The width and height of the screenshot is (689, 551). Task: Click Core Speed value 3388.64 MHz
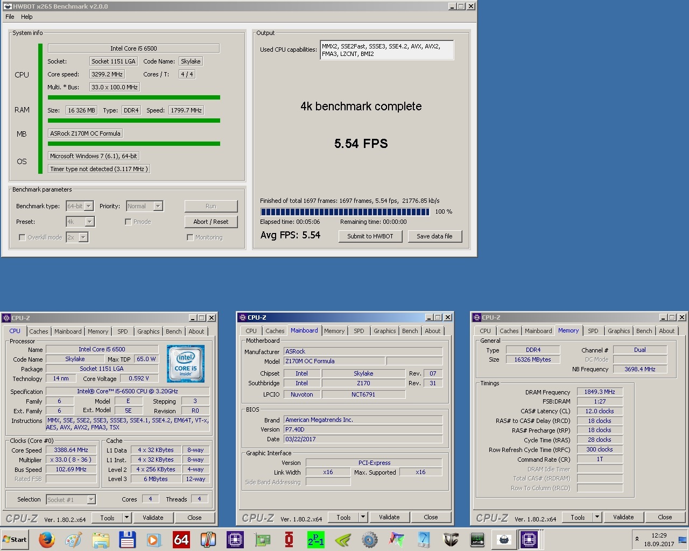pyautogui.click(x=71, y=450)
